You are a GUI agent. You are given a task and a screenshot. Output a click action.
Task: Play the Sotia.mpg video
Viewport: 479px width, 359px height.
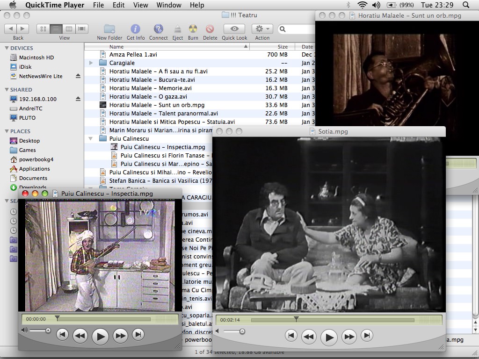(329, 337)
